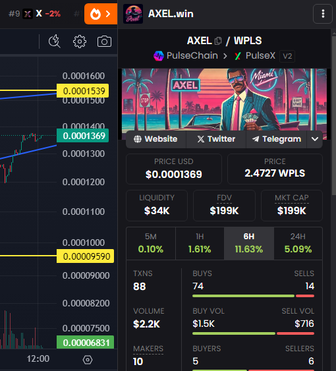Open the AXEL Website link

pyautogui.click(x=155, y=139)
